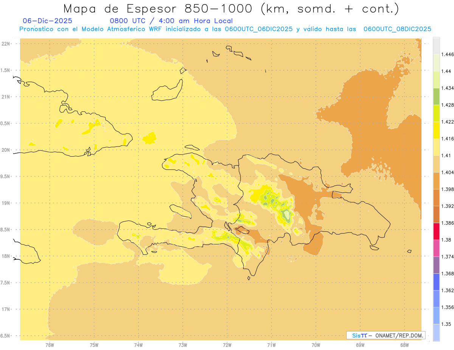Click the "73W" longitude label
This screenshot has width=454, height=350.
(183, 345)
